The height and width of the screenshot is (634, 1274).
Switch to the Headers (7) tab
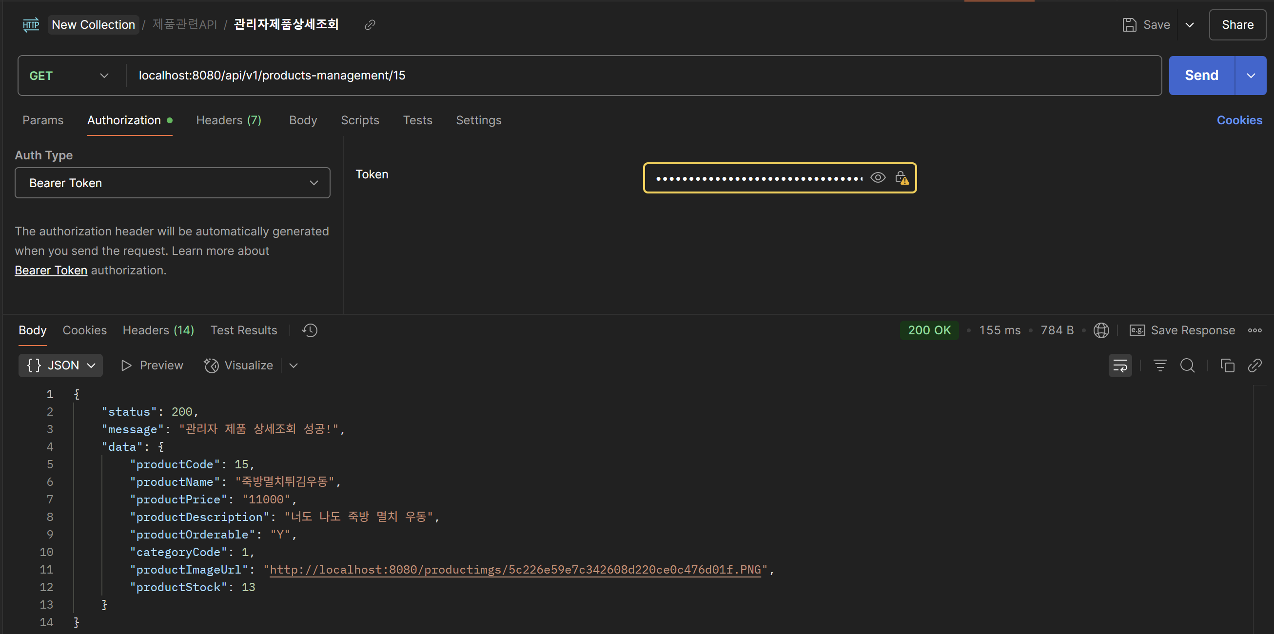229,120
